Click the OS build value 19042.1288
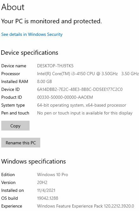The width and height of the screenshot is (139, 211). 47,198
